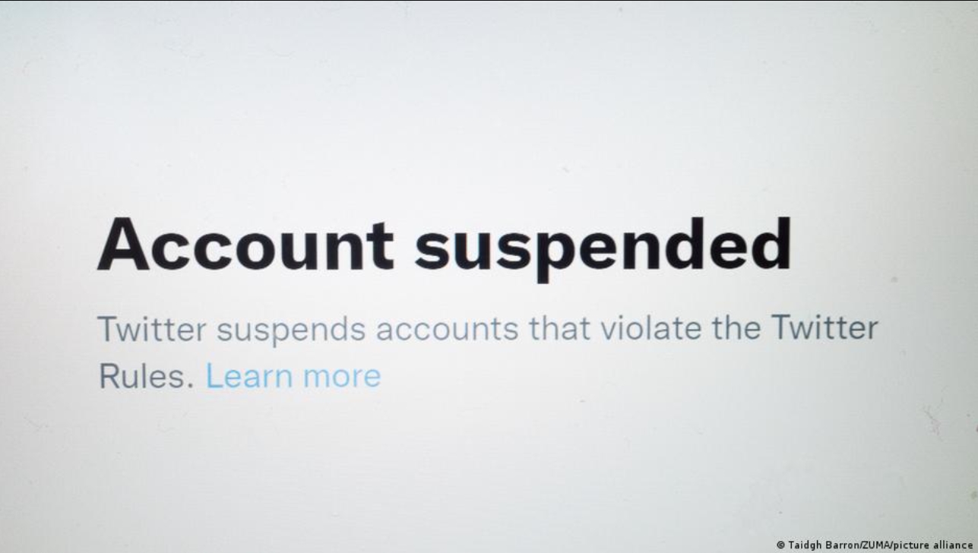The image size is (978, 553).
Task: Click the copyright symbol in the credit
Action: click(780, 545)
